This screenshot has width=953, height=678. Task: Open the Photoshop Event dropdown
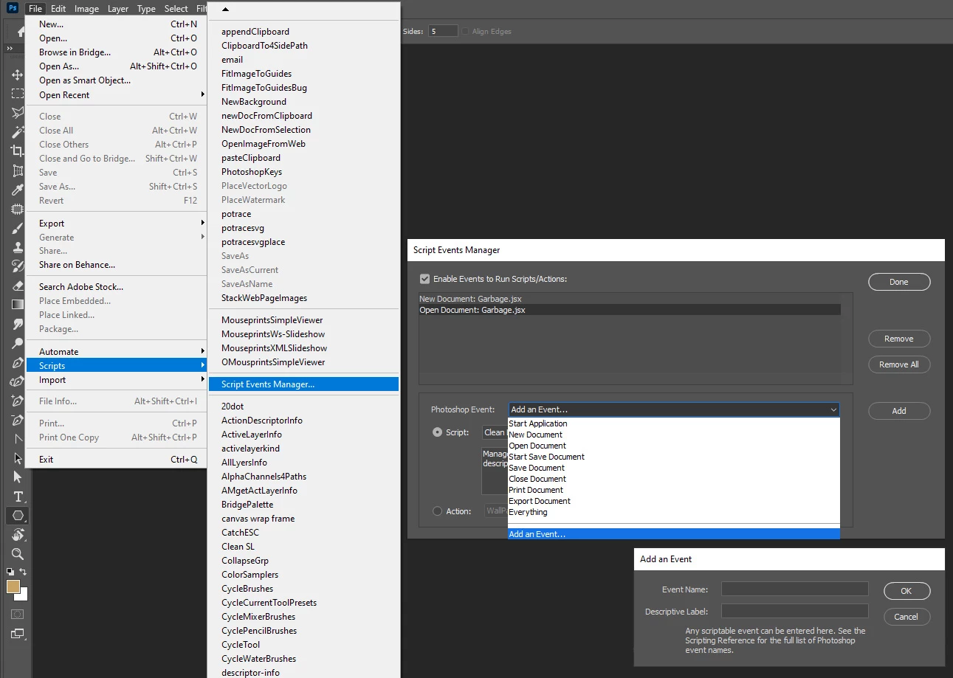coord(674,409)
